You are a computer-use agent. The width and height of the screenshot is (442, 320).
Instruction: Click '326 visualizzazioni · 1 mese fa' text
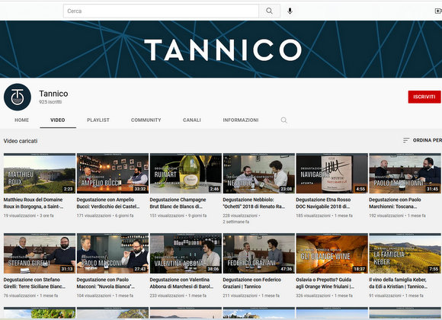pos(324,296)
